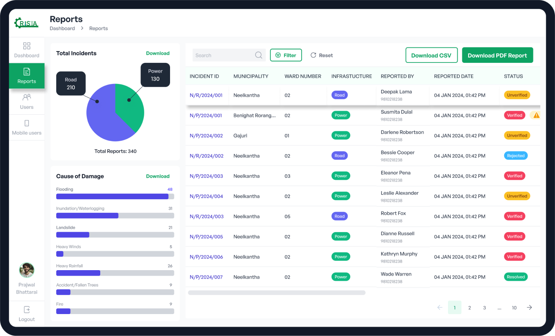Click the magnifying glass search icon
Screen dimensions: 555x336
(258, 55)
